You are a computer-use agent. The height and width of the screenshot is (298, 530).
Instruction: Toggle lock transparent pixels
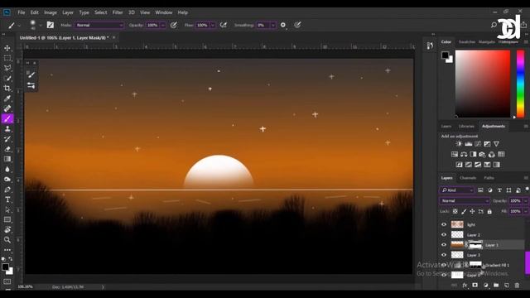point(455,212)
